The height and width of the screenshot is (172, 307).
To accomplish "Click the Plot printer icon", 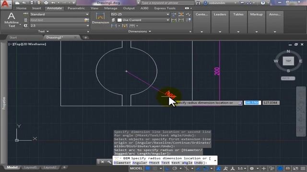I will tap(46, 3).
